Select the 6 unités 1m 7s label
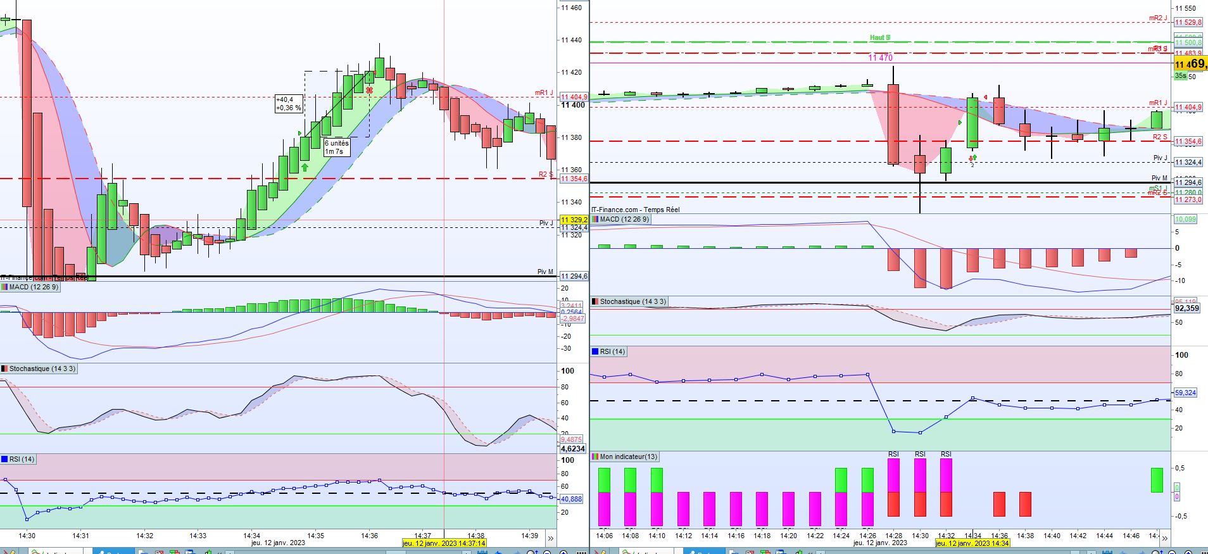The height and width of the screenshot is (554, 1208). tap(336, 148)
